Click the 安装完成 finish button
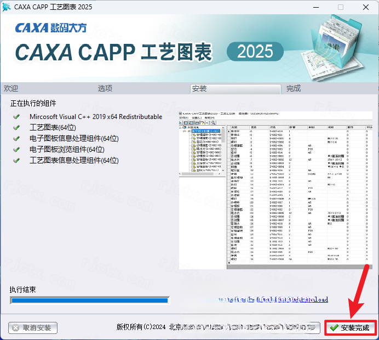The width and height of the screenshot is (379, 340). (x=350, y=327)
